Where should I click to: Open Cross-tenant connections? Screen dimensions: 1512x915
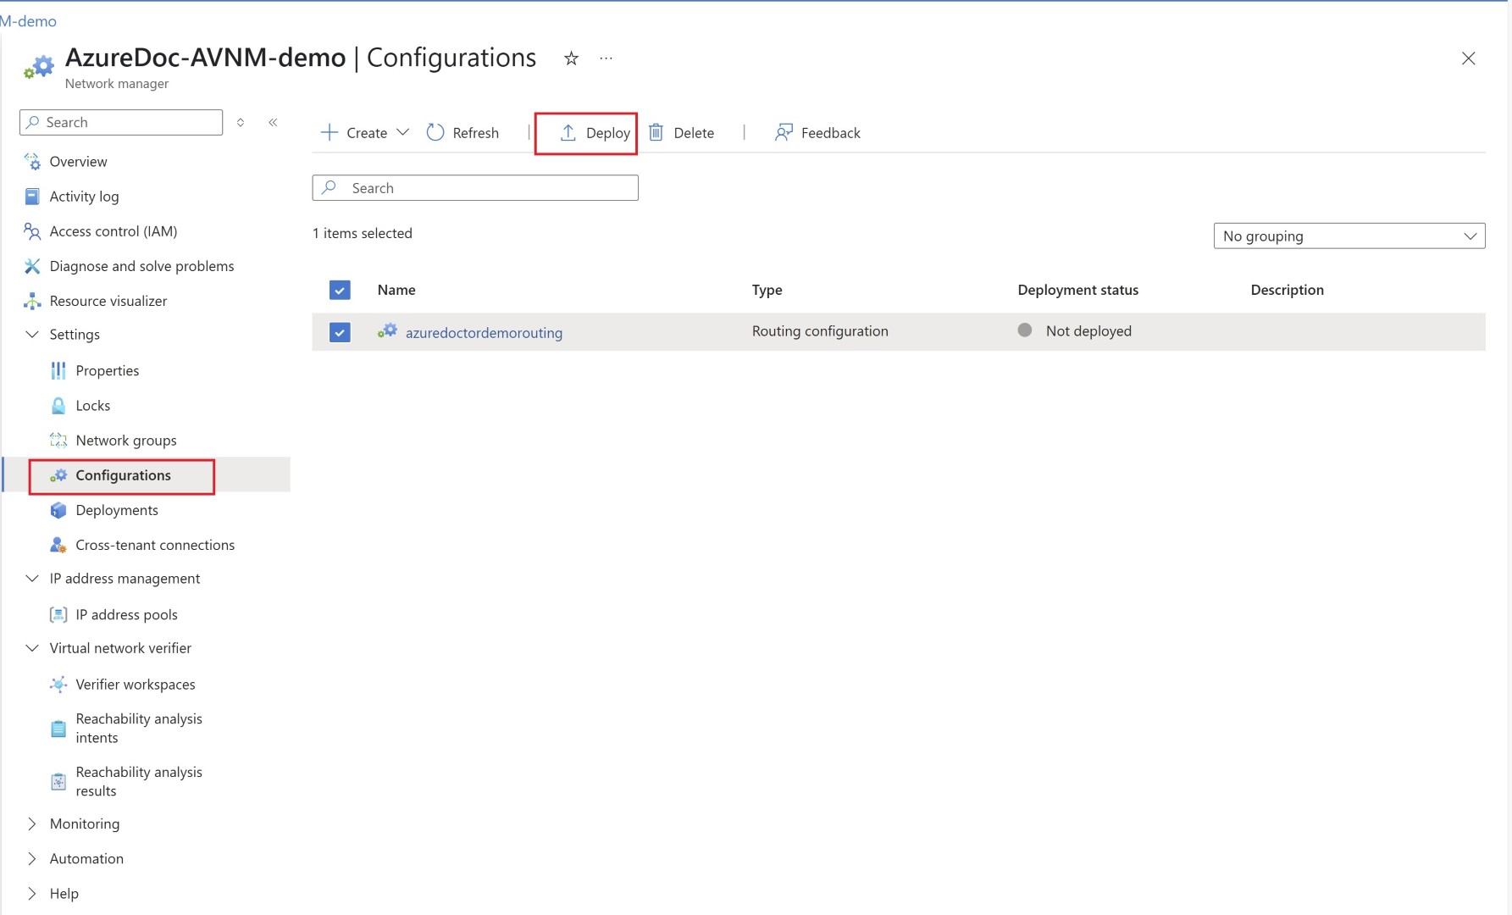(155, 545)
